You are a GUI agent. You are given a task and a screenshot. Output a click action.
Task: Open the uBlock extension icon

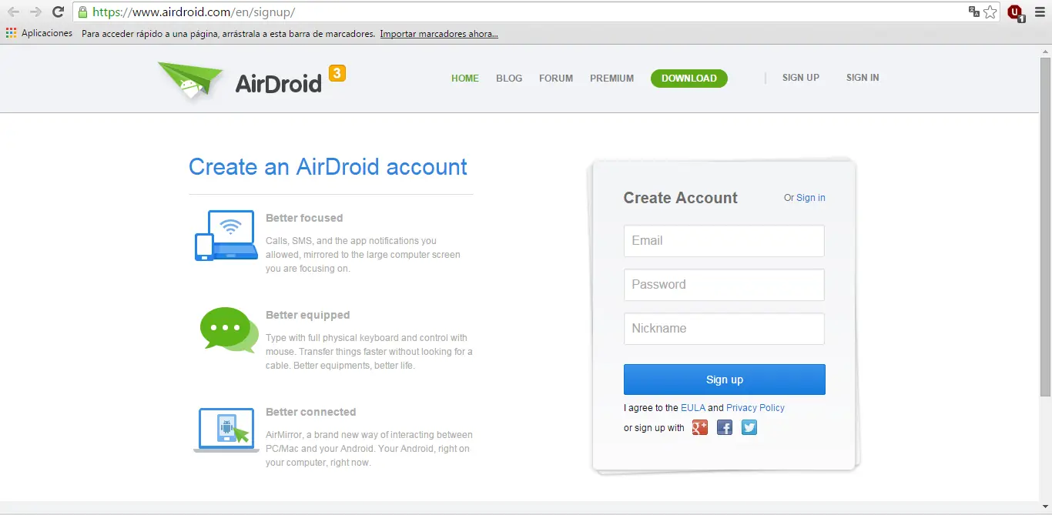point(1015,12)
